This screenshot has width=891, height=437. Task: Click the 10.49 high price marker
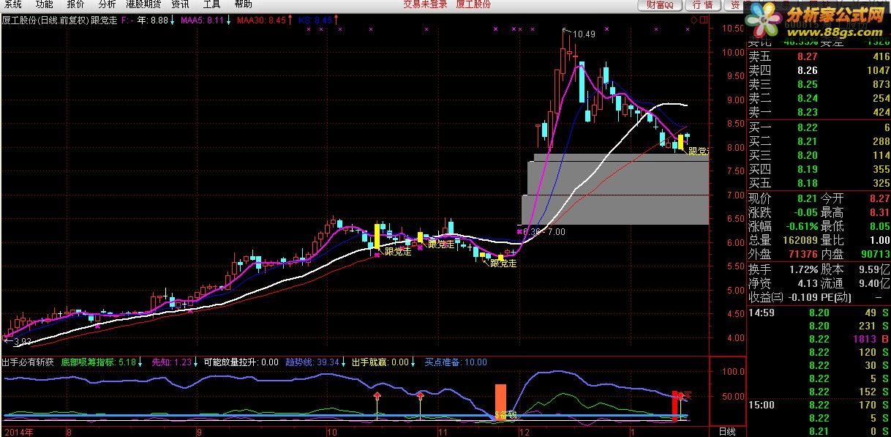(x=583, y=34)
